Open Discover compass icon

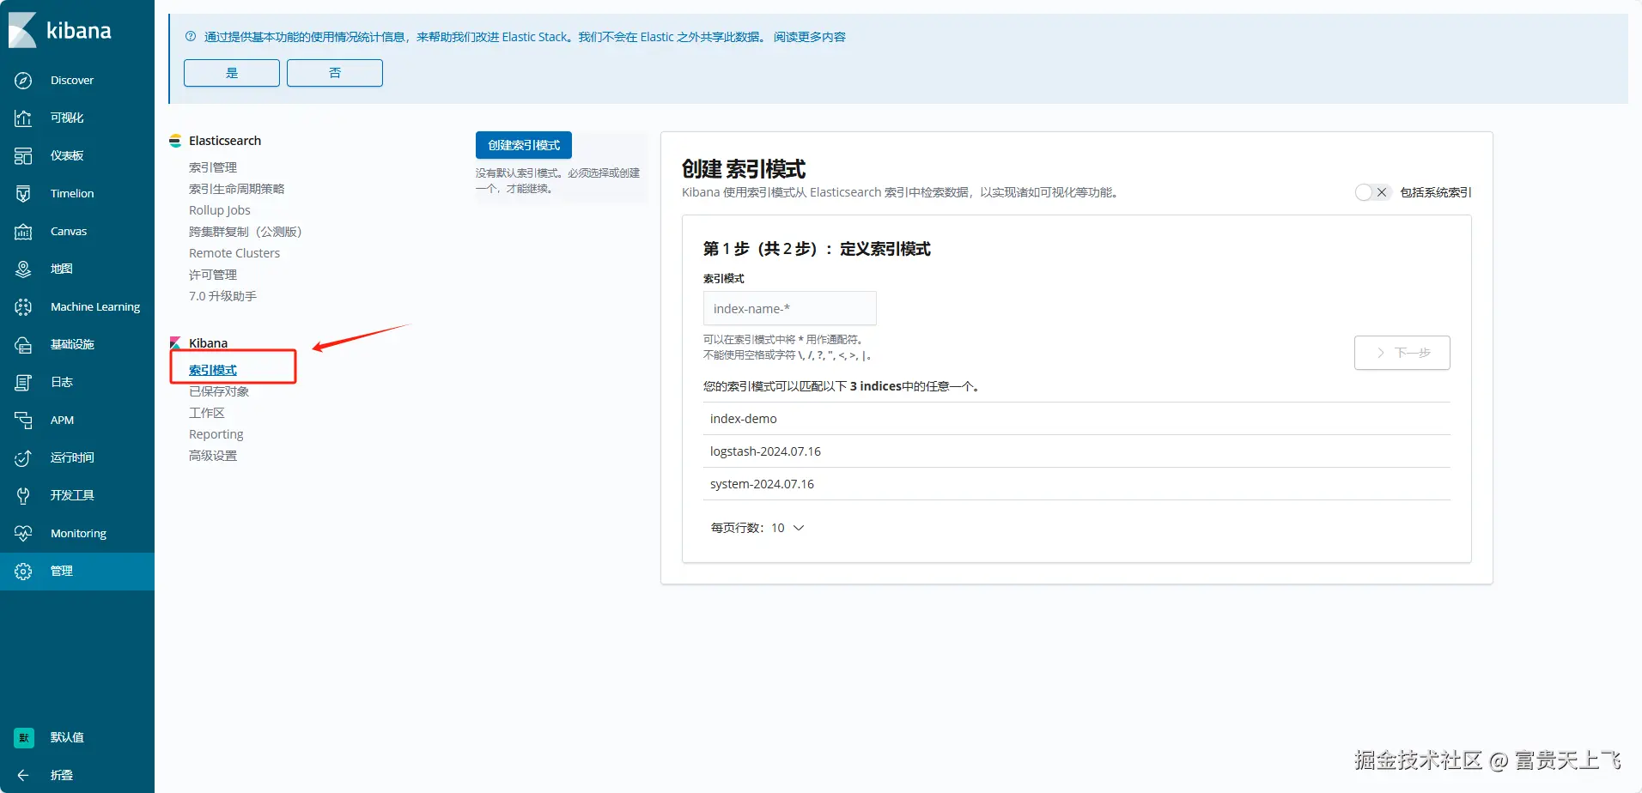[23, 80]
